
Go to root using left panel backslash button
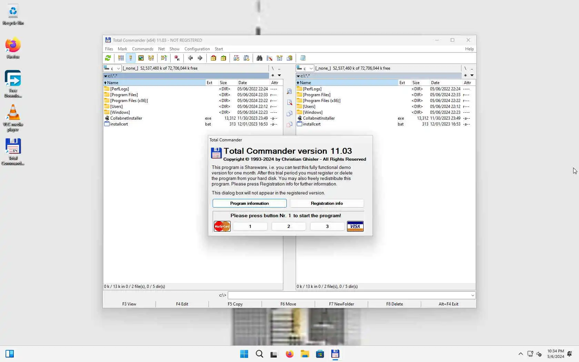(x=273, y=68)
